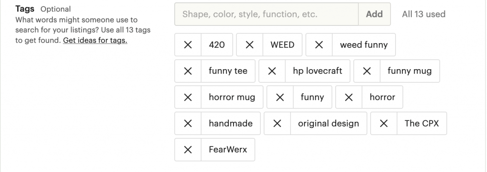The width and height of the screenshot is (487, 172).
Task: Remove the handmade tag
Action: [188, 124]
